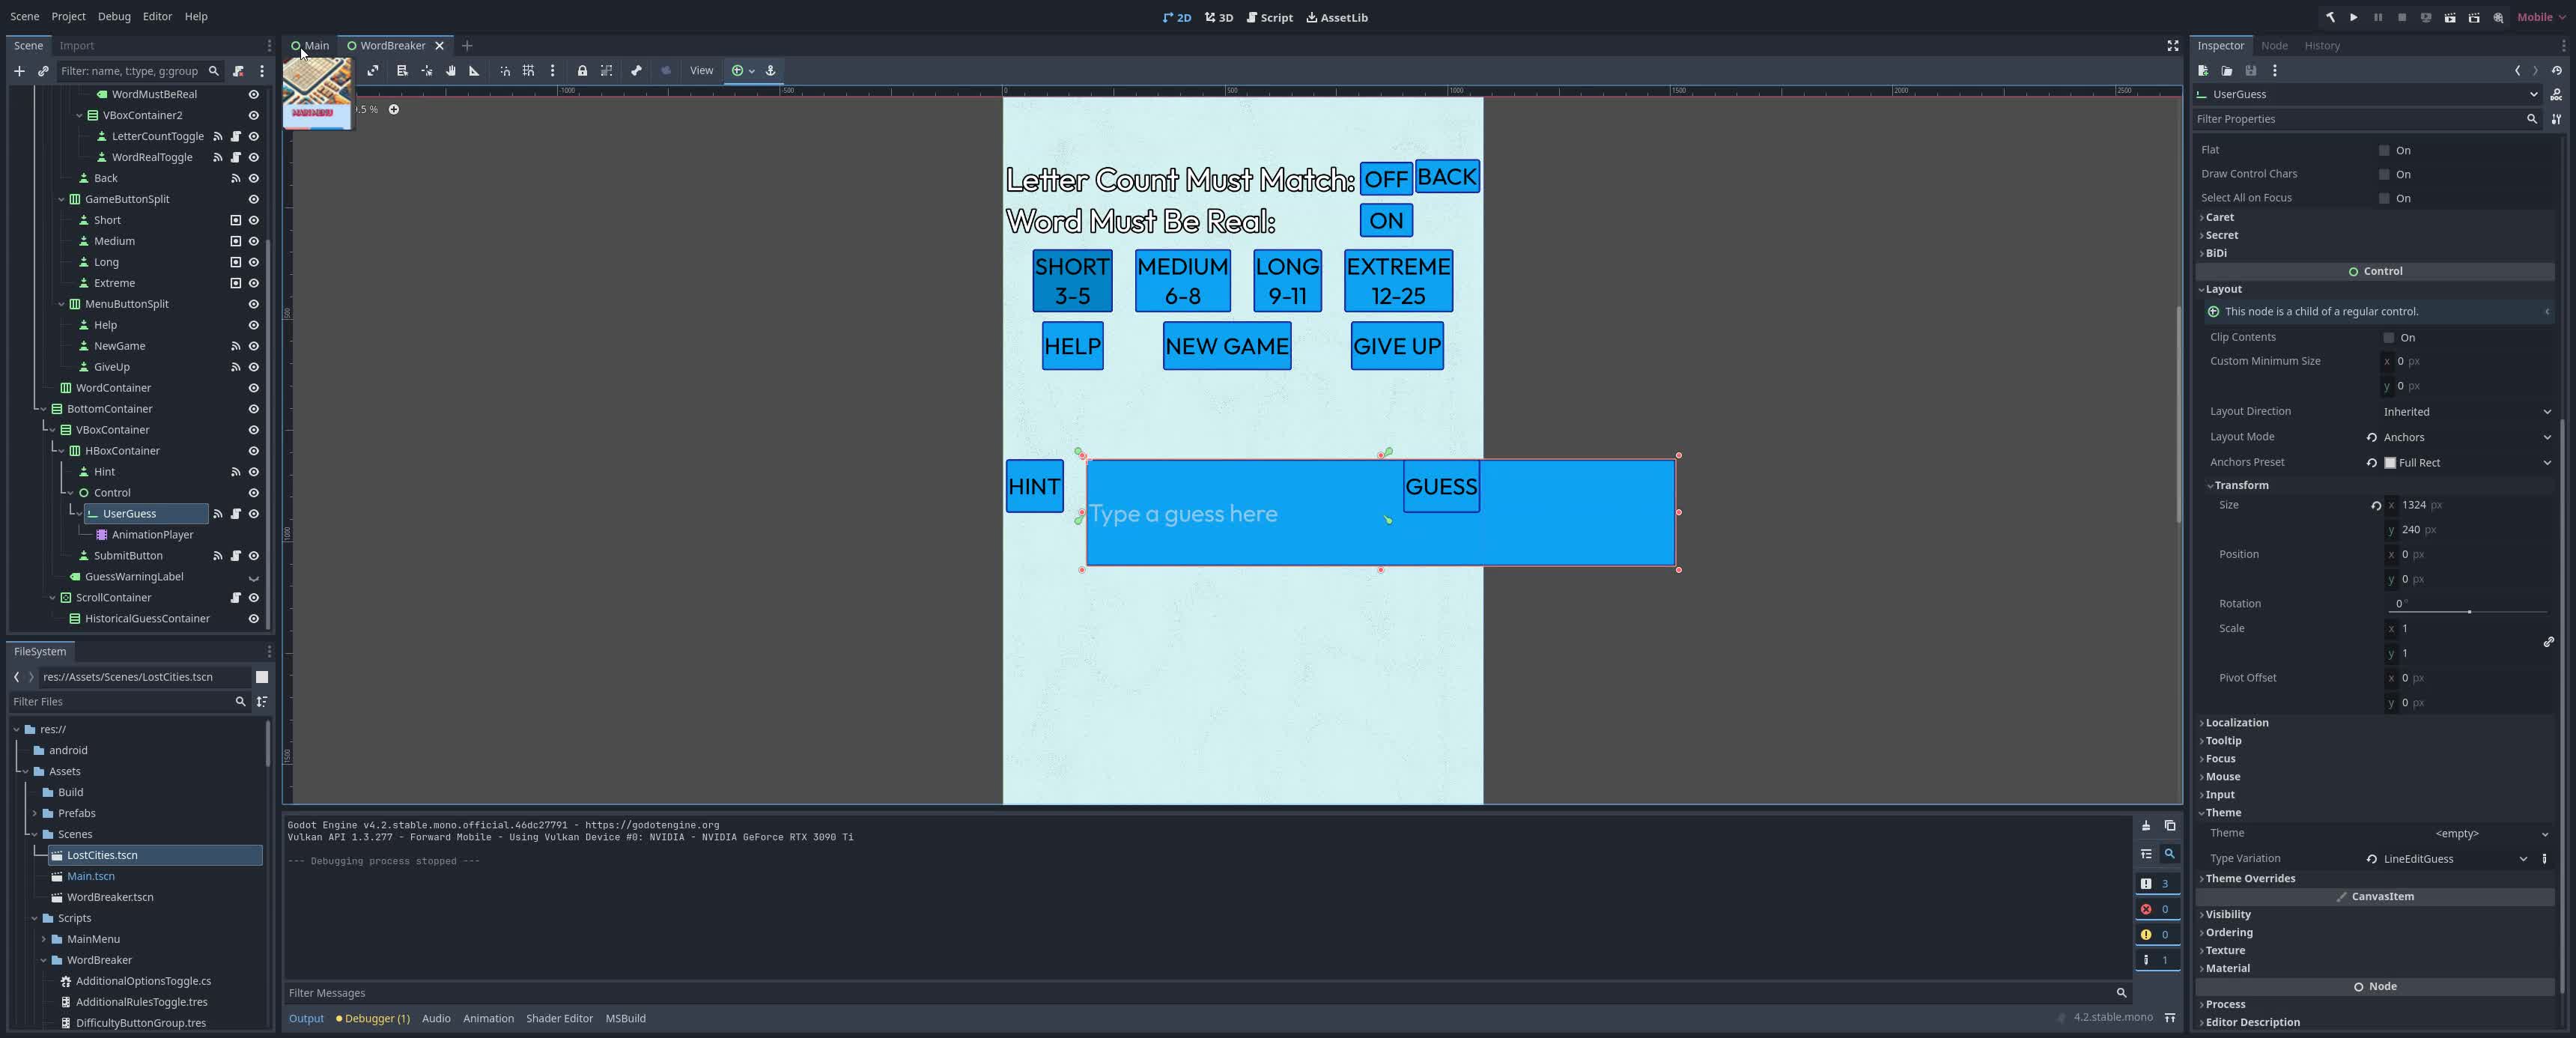Collapse the Transform section in the Inspector

[2240, 485]
